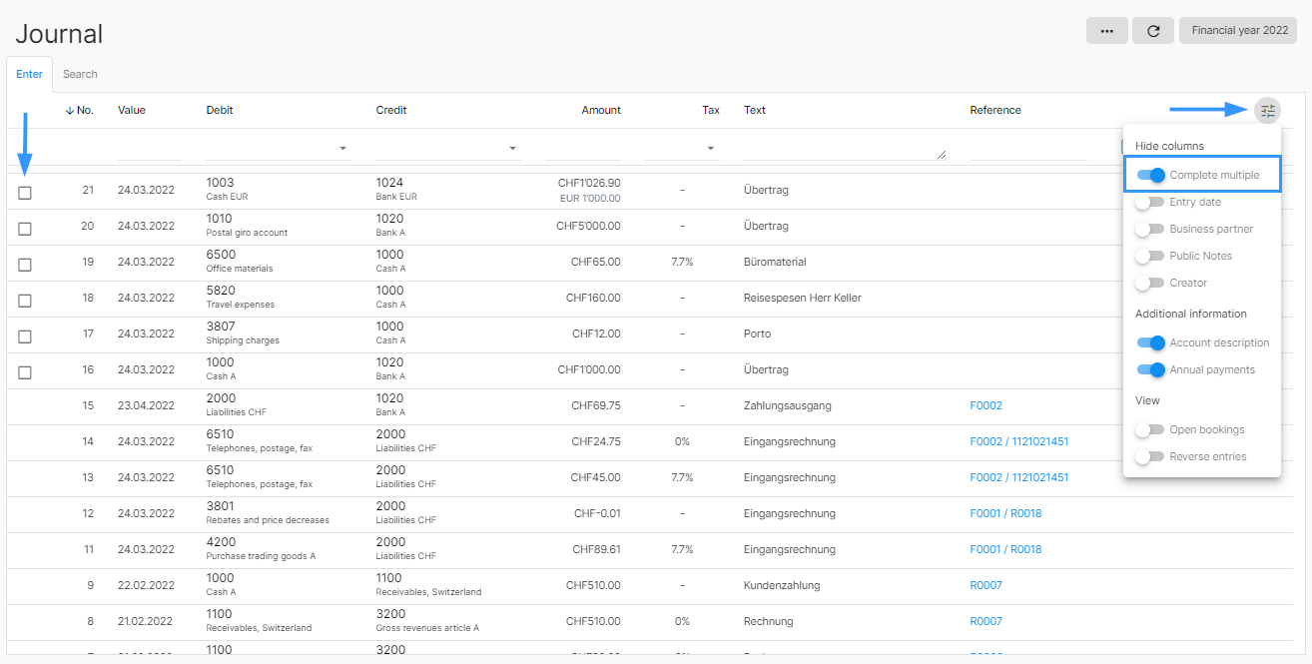The width and height of the screenshot is (1312, 664).
Task: Click account 6500 Office materials
Action: coord(240,262)
